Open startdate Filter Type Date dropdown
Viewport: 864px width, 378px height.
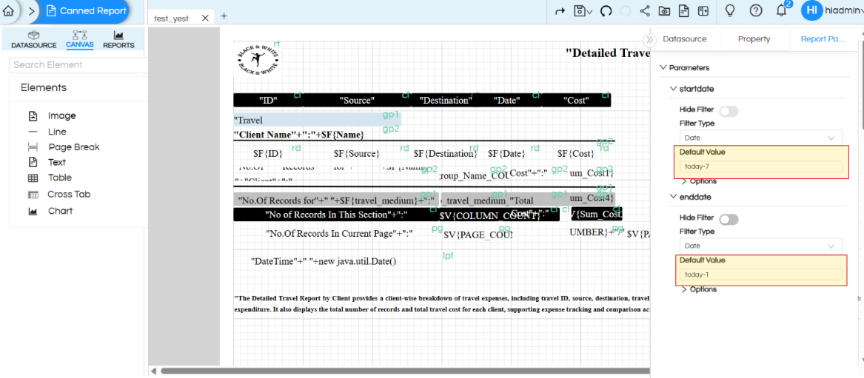point(761,138)
